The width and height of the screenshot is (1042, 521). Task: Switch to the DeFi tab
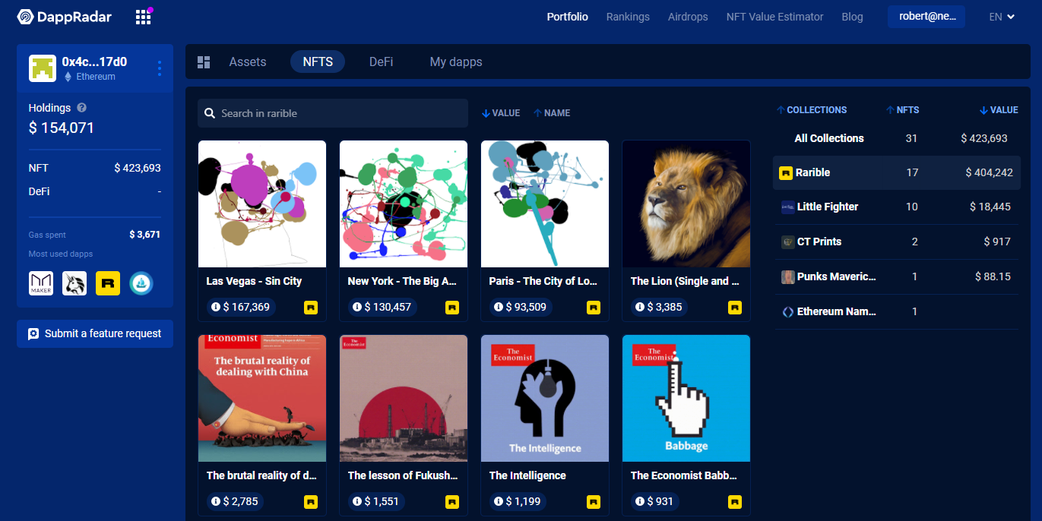[x=381, y=62]
